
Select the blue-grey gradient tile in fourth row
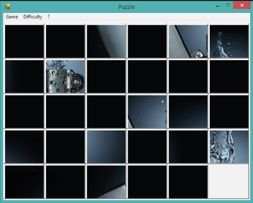106,147
